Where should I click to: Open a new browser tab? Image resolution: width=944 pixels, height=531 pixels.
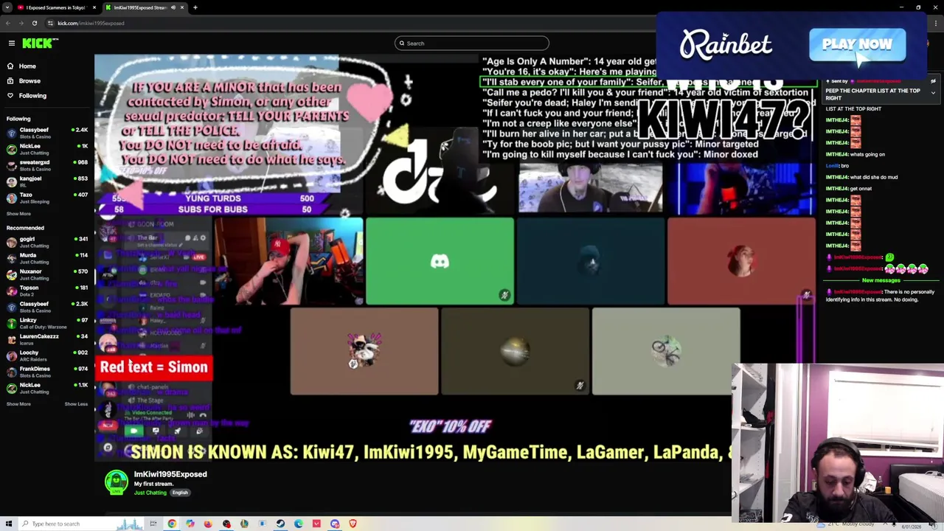195,7
